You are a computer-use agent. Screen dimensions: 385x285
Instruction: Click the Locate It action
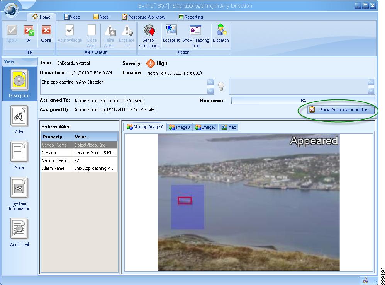171,33
